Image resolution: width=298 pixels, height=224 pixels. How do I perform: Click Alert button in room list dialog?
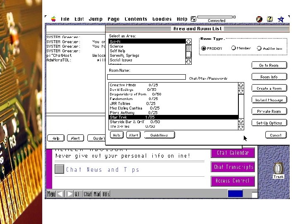coord(133,135)
